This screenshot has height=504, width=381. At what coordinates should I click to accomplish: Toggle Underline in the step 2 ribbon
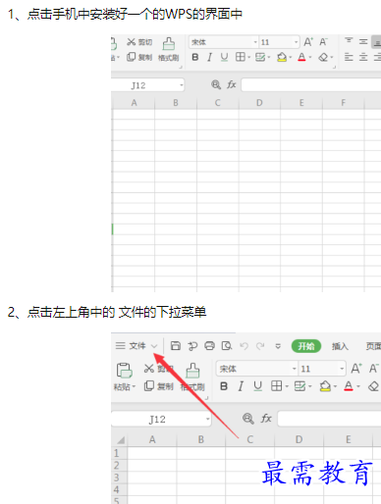(258, 386)
